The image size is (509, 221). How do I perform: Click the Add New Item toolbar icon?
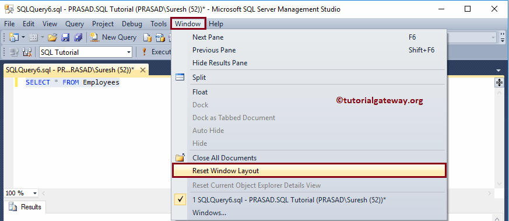pos(33,37)
